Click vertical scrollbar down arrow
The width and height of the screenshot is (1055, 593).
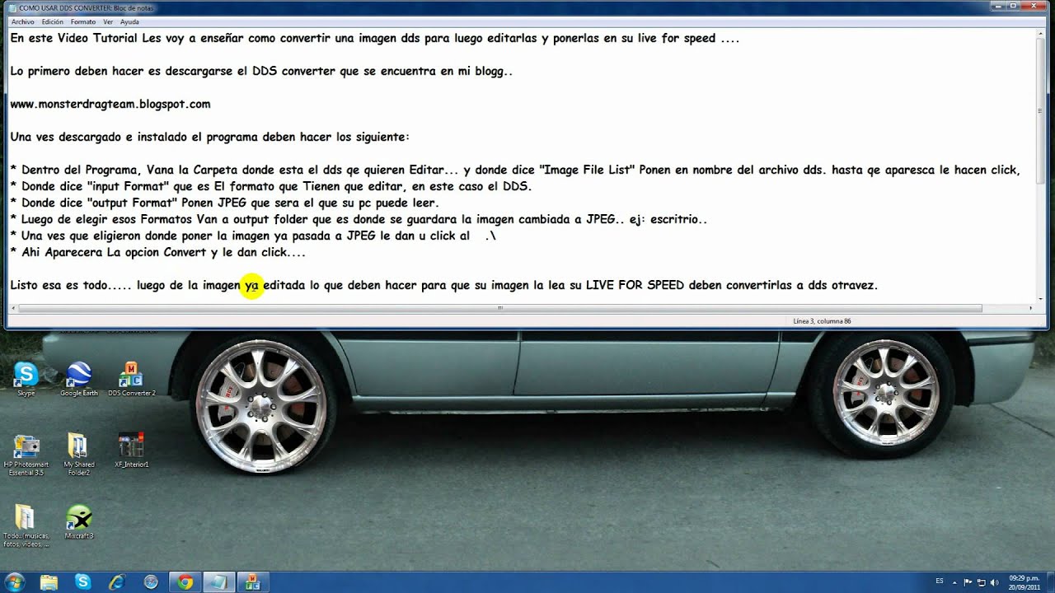1042,299
